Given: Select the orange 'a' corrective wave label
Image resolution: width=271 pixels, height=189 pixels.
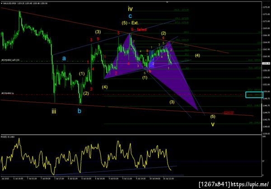Looking at the screenshot, I should click(147, 51).
